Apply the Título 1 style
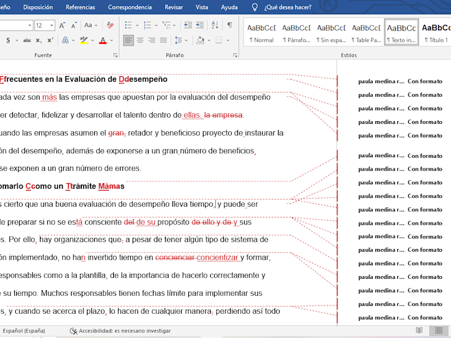 coord(436,33)
